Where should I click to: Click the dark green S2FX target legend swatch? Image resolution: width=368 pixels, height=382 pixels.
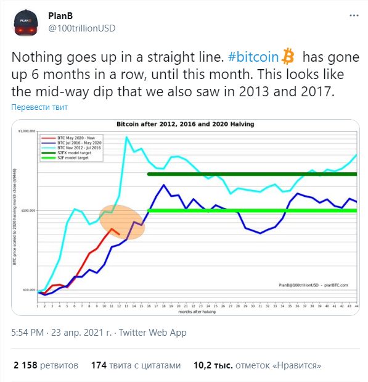pyautogui.click(x=49, y=153)
